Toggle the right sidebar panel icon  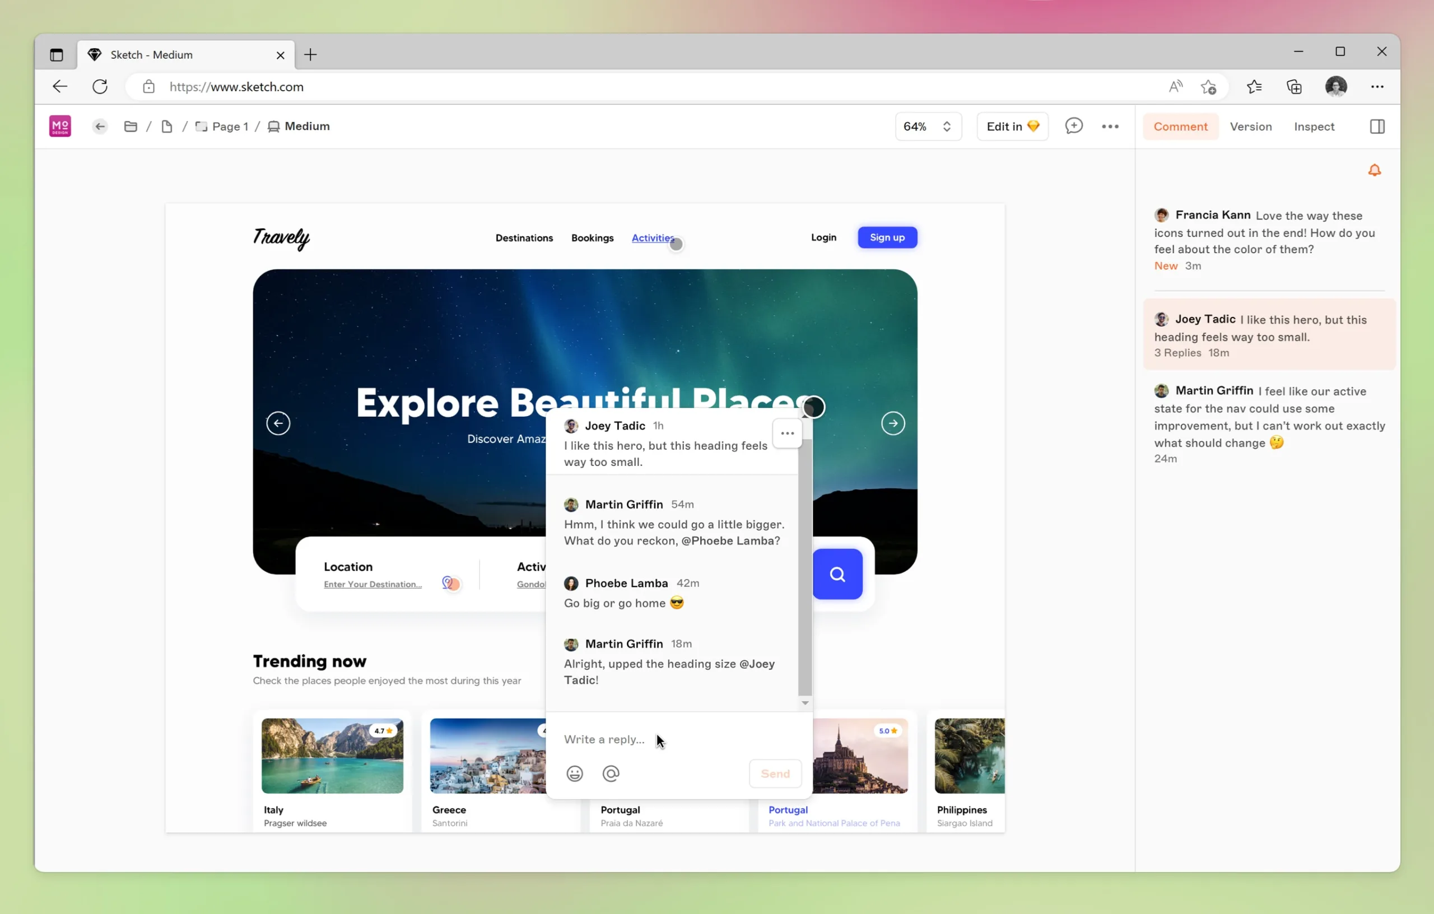click(1377, 126)
